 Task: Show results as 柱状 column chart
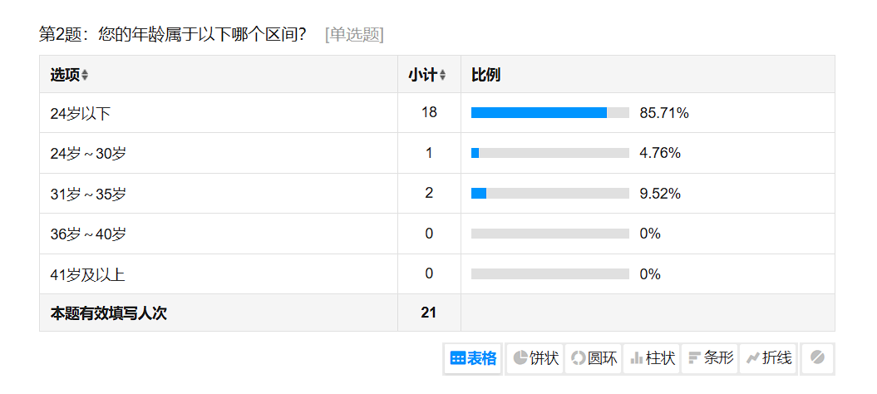(653, 358)
